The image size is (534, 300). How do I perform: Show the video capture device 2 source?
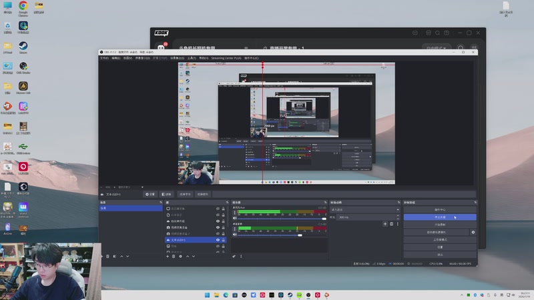coord(218,234)
